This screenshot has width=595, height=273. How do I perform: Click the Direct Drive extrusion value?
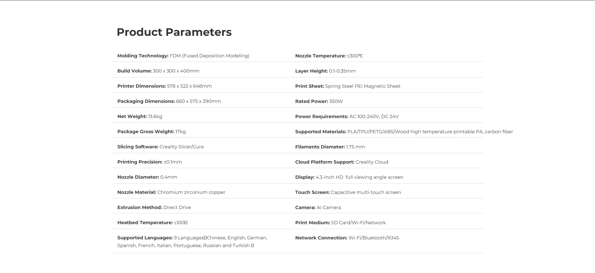click(x=177, y=207)
